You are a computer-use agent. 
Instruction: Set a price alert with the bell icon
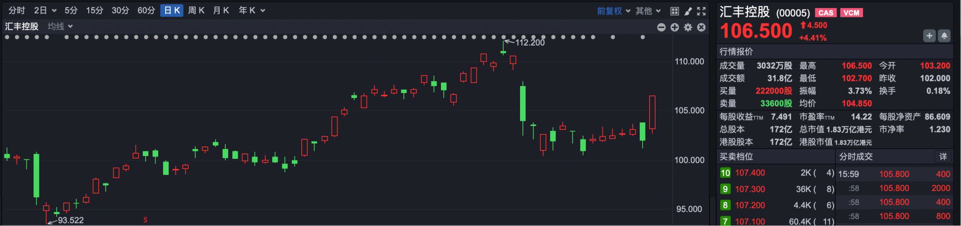[x=944, y=35]
